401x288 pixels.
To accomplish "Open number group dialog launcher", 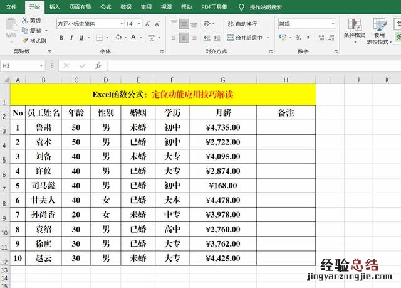I will [336, 51].
